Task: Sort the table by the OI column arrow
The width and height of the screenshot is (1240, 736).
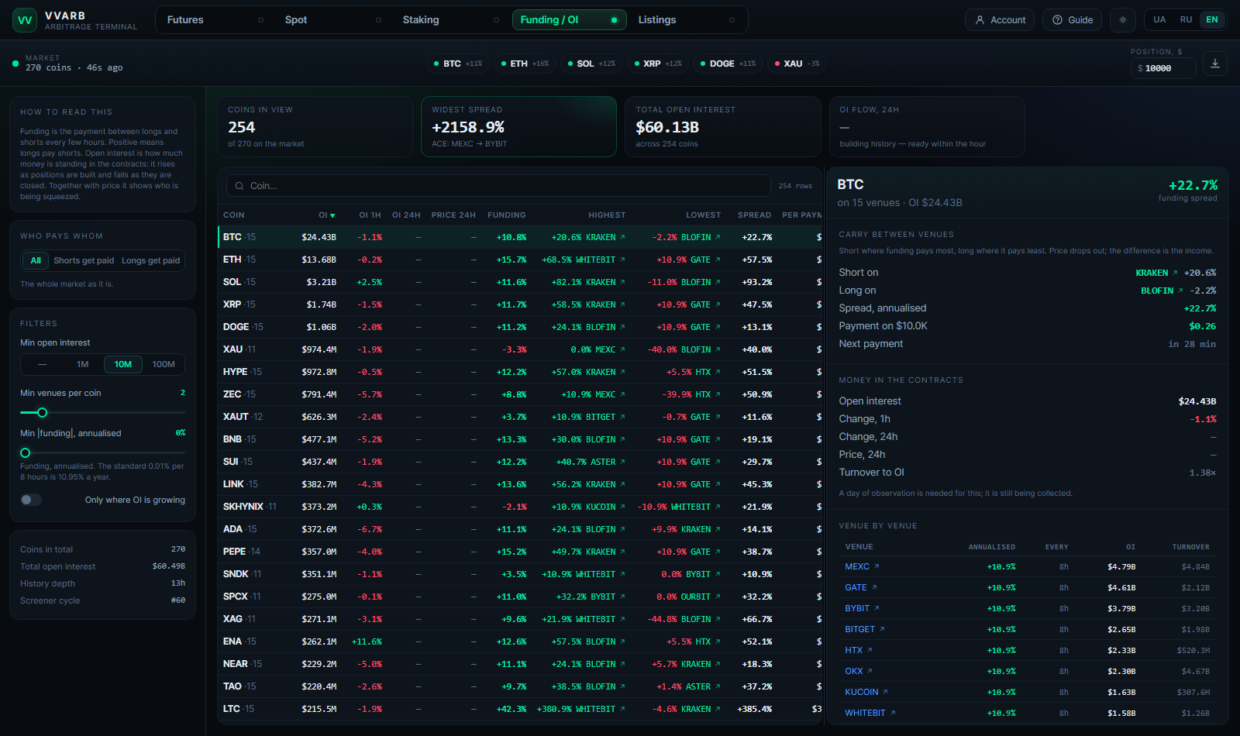Action: click(x=332, y=215)
